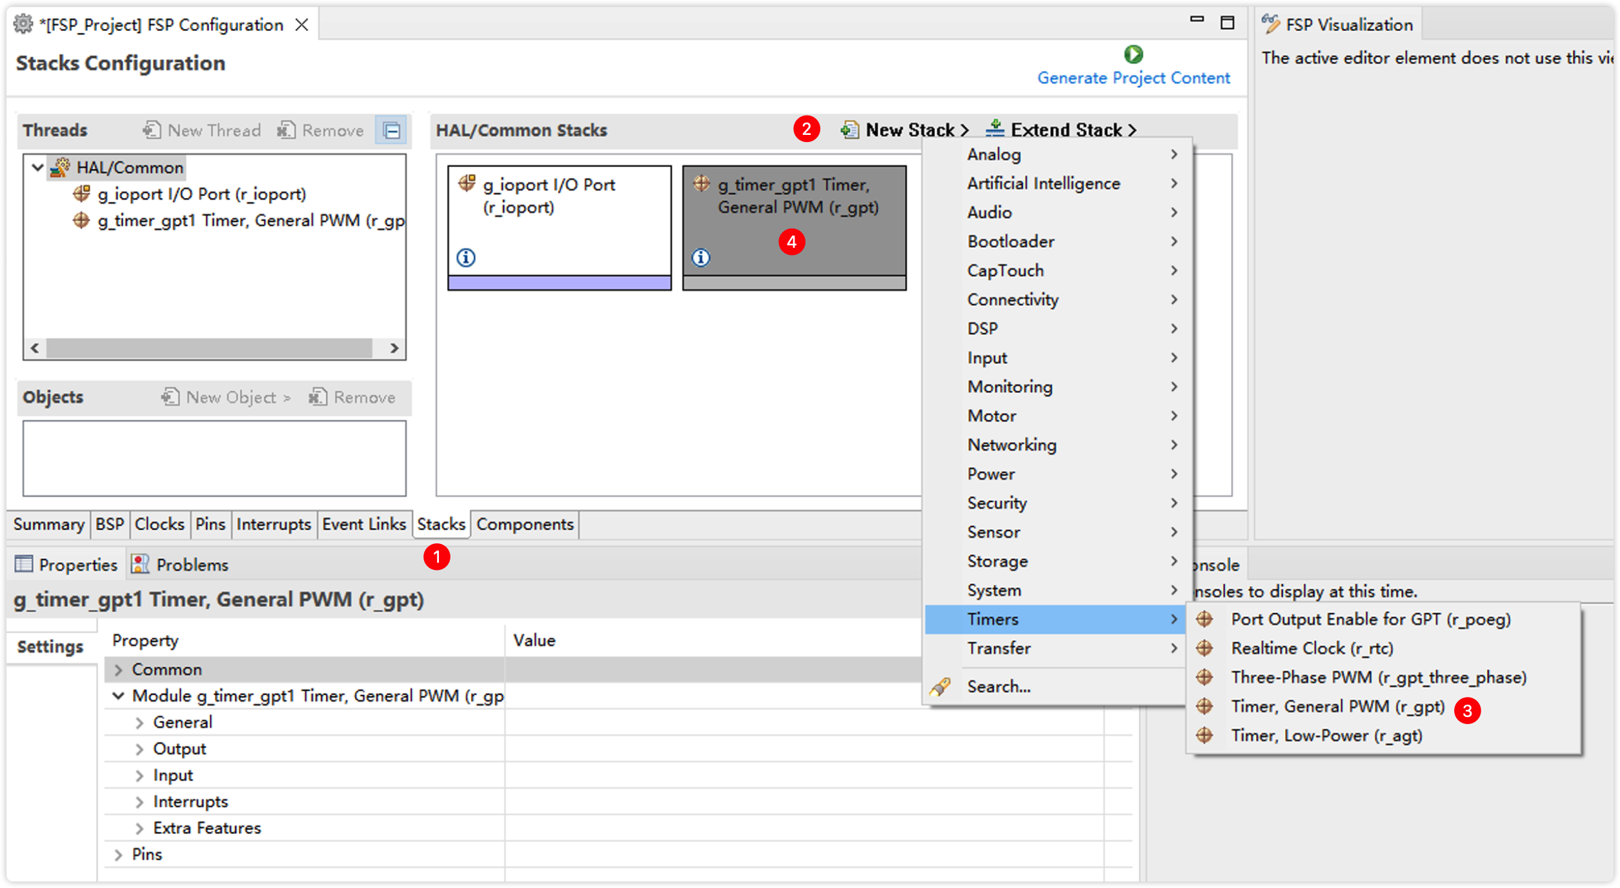This screenshot has height=888, width=1620.
Task: Click the New Stack button label
Action: click(x=910, y=130)
